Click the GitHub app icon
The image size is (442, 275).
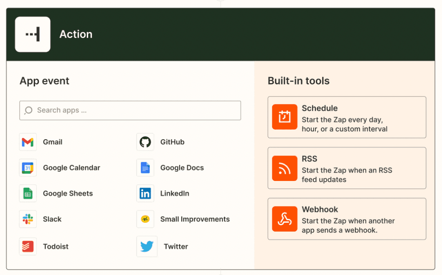(x=145, y=142)
